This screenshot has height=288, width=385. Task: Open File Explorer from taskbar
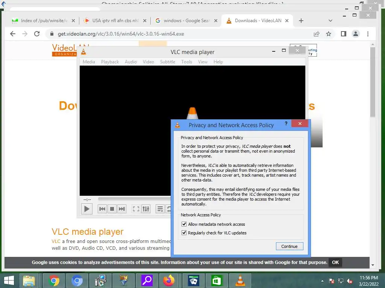point(29,280)
